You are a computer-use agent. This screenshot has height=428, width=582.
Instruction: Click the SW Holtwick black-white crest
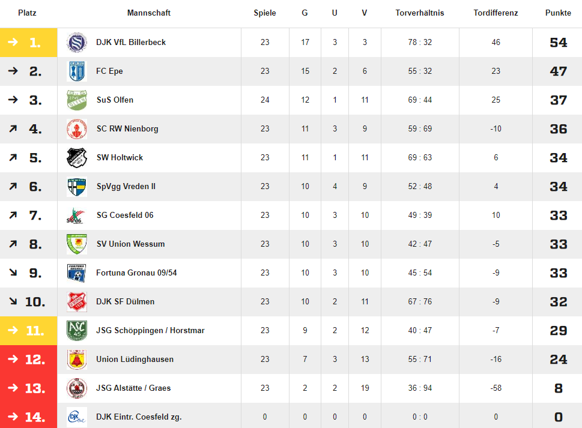77,158
